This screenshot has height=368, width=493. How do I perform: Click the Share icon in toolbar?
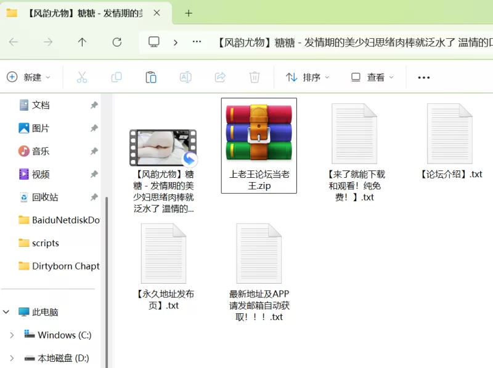coord(219,78)
